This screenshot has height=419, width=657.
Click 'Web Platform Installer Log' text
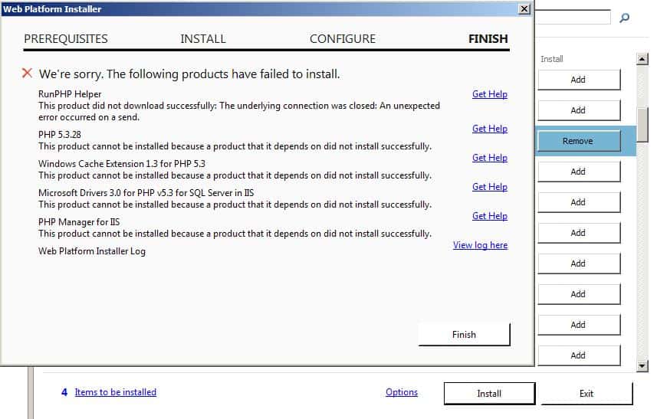coord(92,251)
